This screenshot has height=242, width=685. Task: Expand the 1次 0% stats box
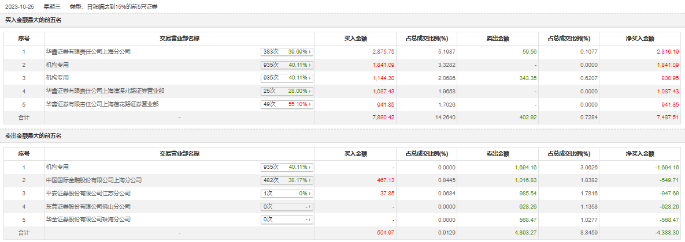click(x=287, y=194)
